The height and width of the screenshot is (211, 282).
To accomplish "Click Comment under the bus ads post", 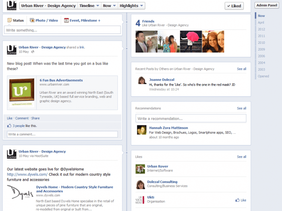I will 22,118.
